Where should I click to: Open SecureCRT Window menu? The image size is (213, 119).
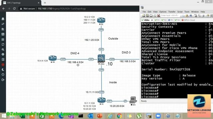[x=195, y=12]
